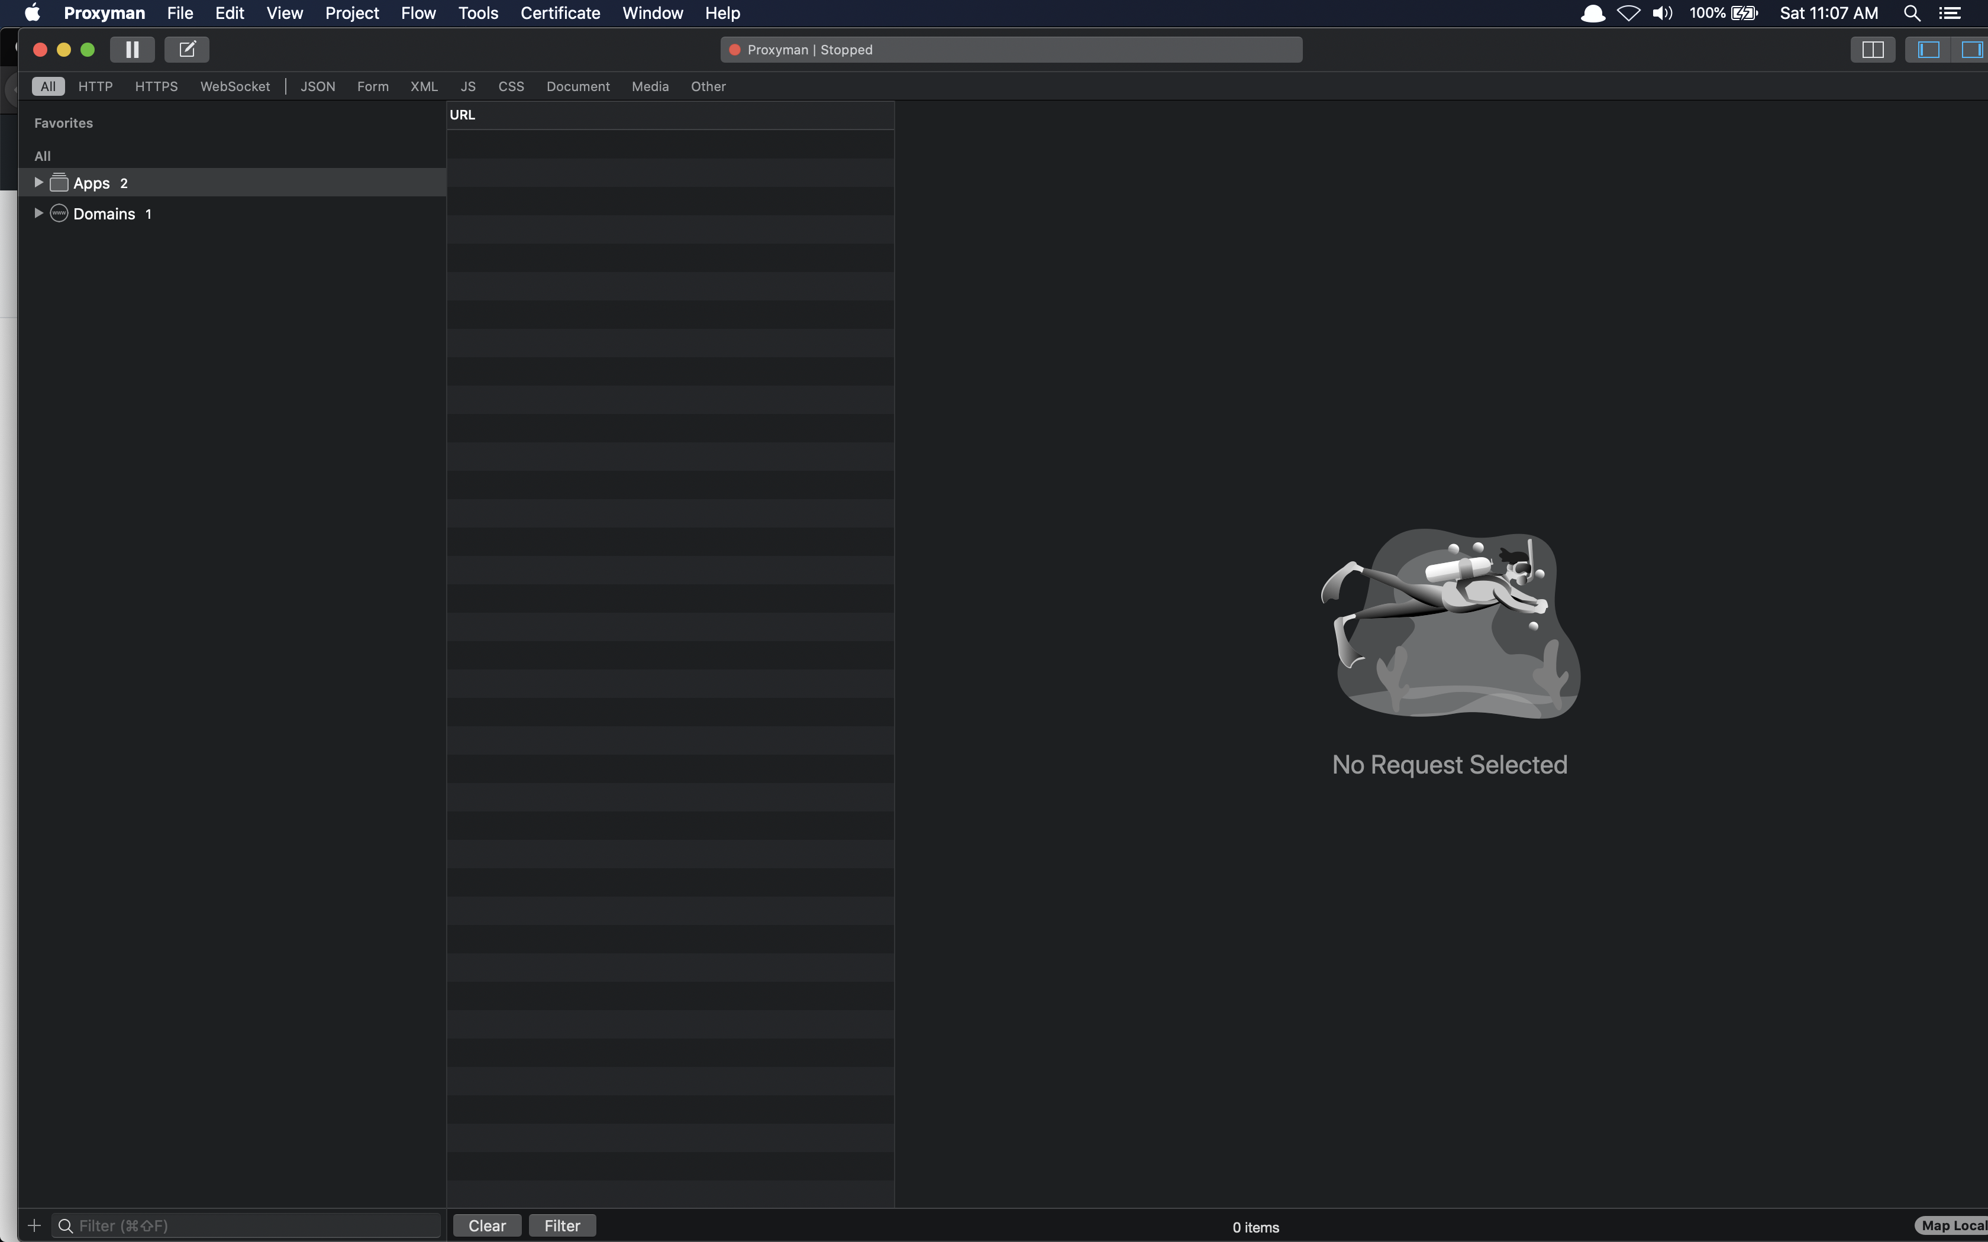Open the notification center list icon

[1950, 13]
